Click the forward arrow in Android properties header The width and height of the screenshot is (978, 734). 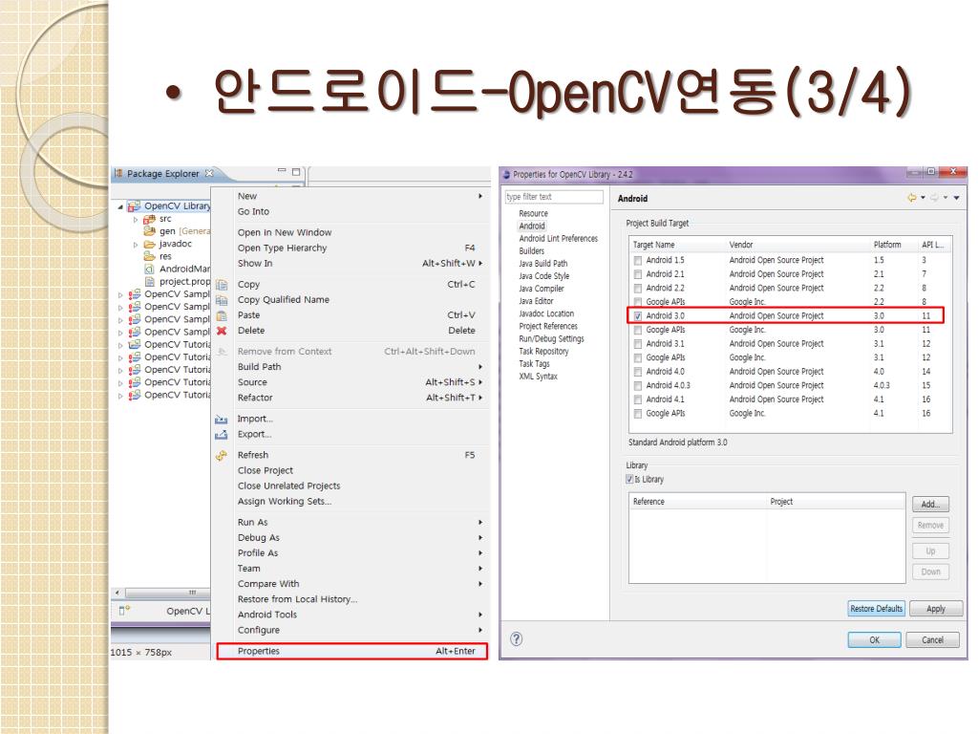934,198
